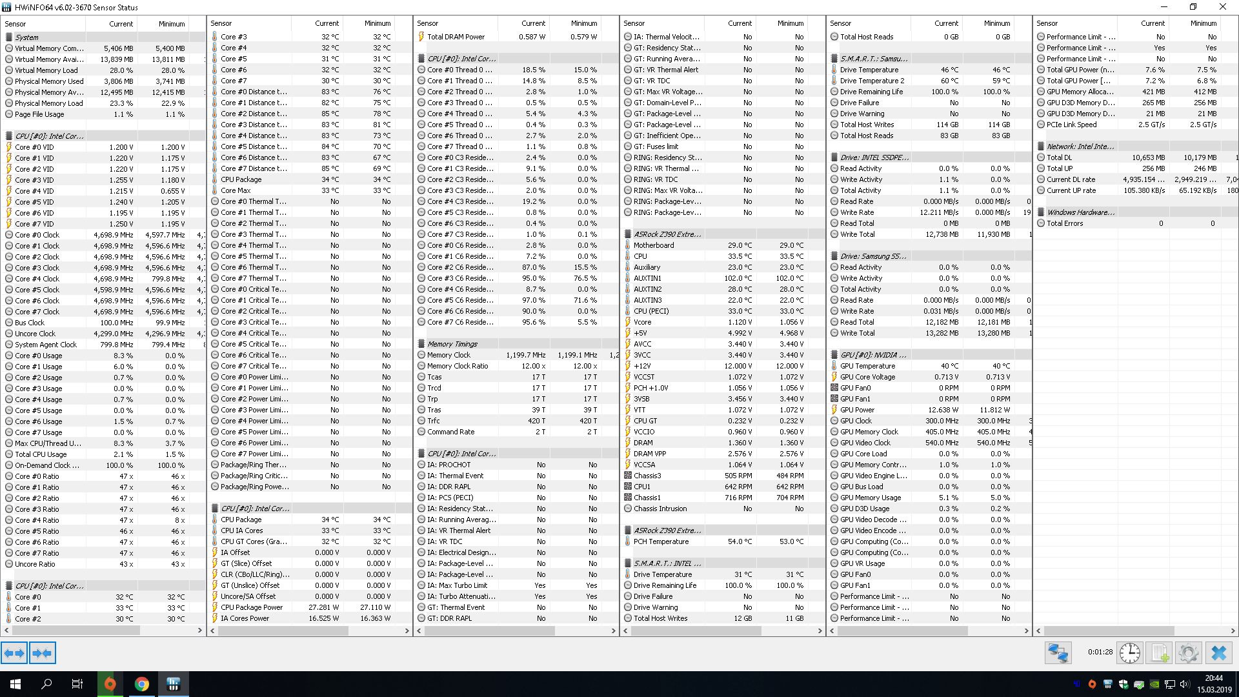This screenshot has width=1239, height=697.
Task: Click the first panel's Current column header
Action: pyautogui.click(x=121, y=24)
